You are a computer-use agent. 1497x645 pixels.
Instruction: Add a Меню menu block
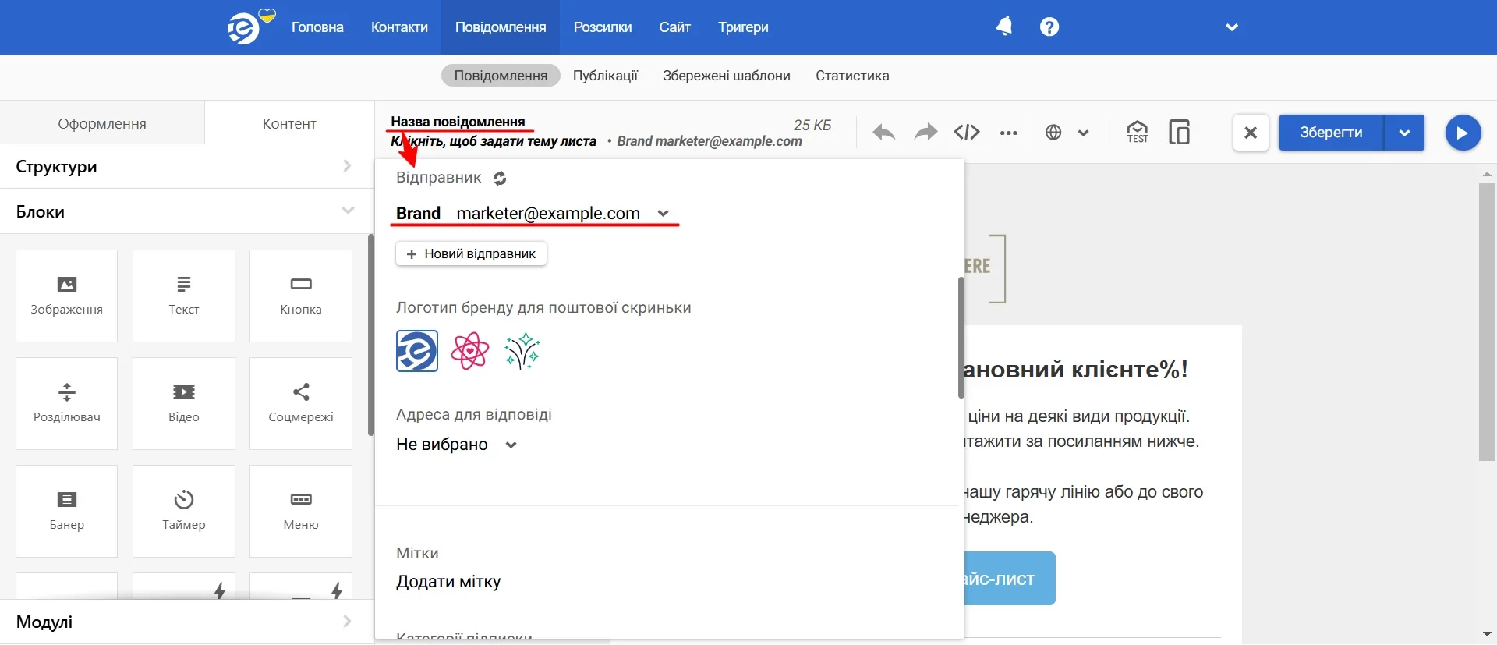coord(301,511)
